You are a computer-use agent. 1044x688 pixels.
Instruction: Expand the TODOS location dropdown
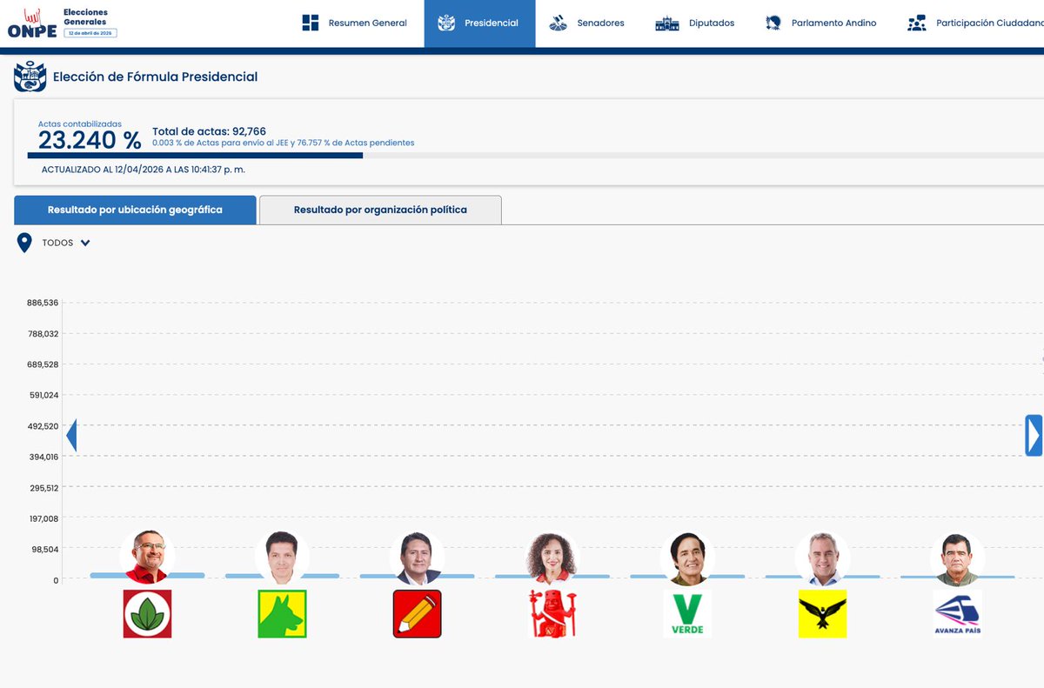coord(66,243)
